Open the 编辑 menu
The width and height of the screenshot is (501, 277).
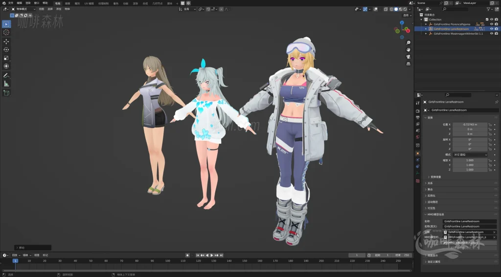pos(20,3)
